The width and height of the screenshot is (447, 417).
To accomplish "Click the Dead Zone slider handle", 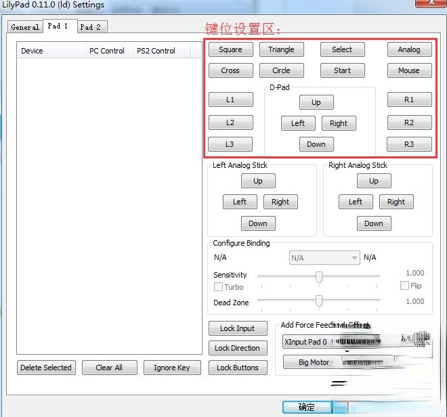I will click(x=319, y=301).
